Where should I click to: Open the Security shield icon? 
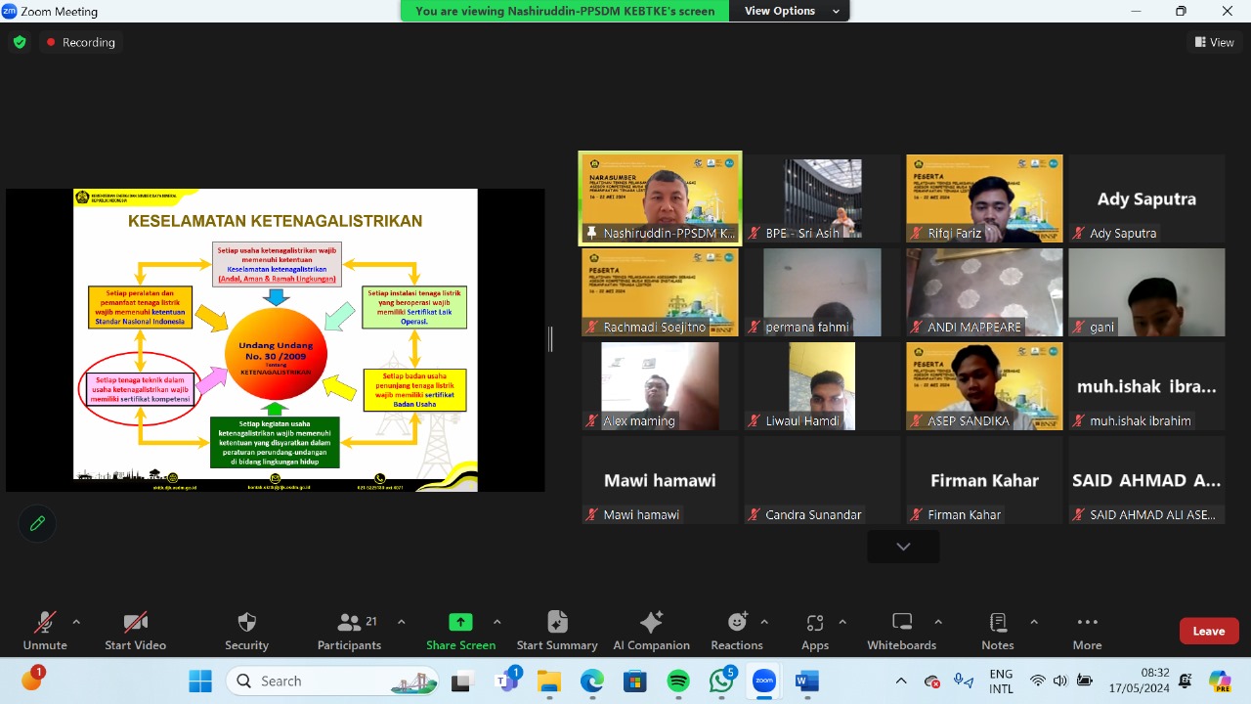click(246, 623)
